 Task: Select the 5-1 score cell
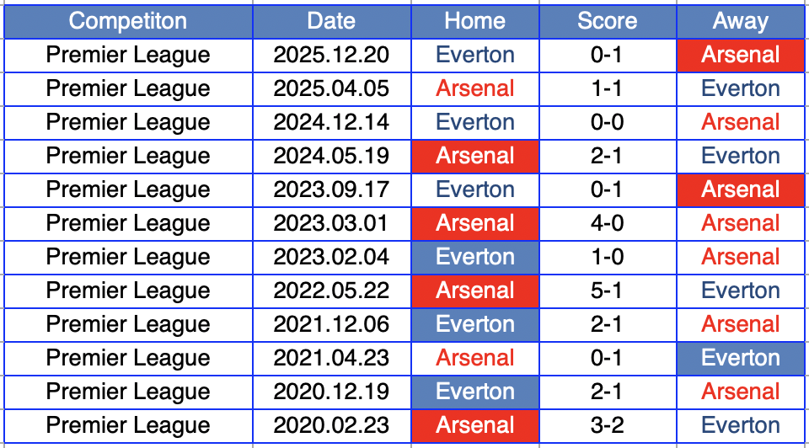click(607, 291)
